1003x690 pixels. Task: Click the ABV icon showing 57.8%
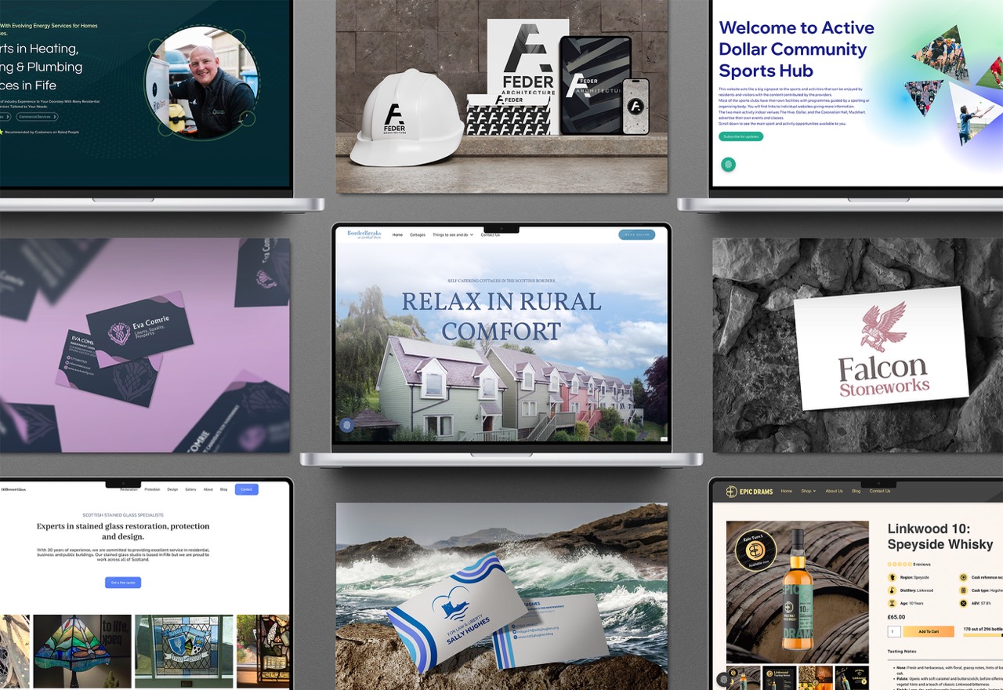[x=963, y=603]
